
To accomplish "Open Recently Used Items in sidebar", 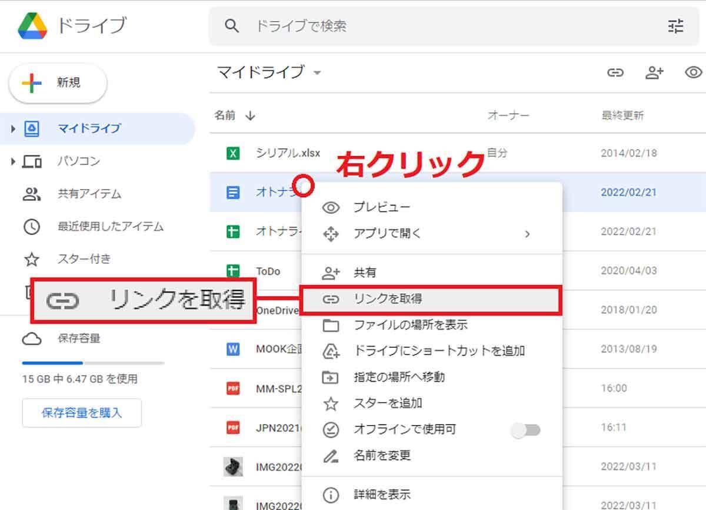I will point(110,226).
